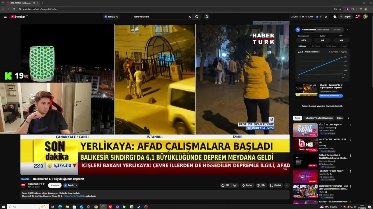
Task: Collapse the vidIQ panel with chevron
Action: coord(347,30)
